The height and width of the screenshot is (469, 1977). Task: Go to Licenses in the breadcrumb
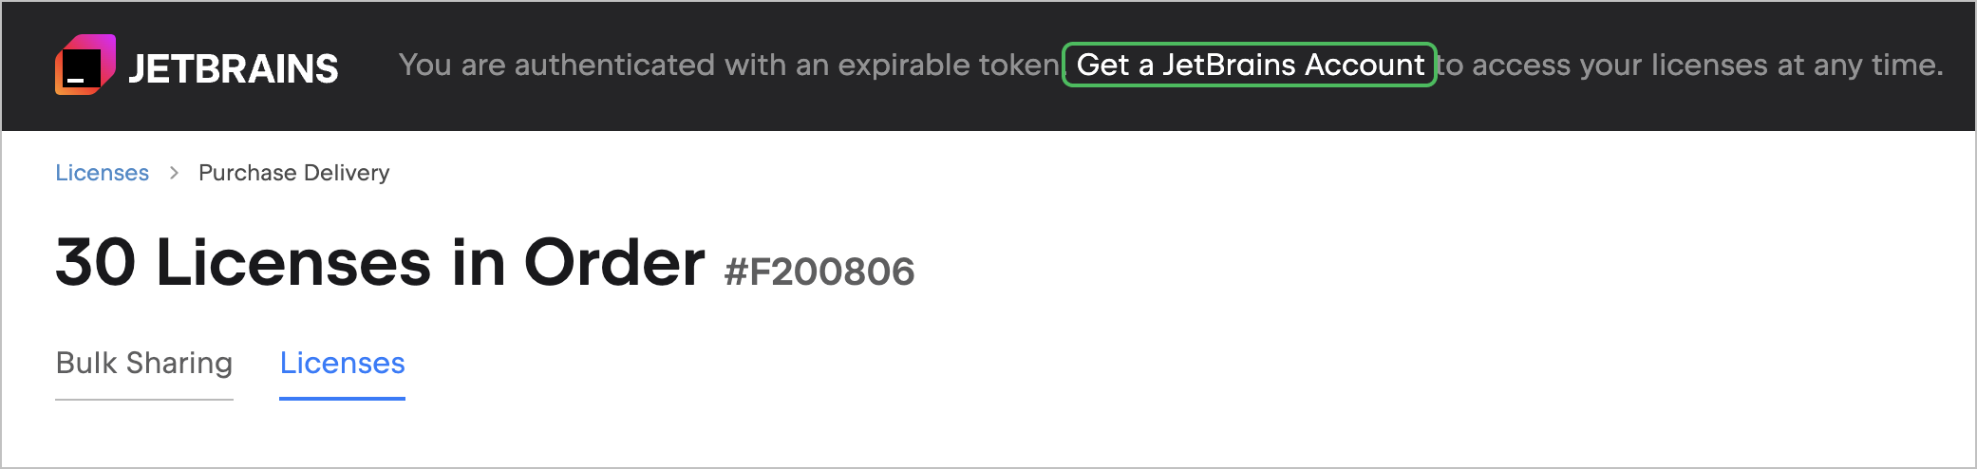pyautogui.click(x=102, y=173)
